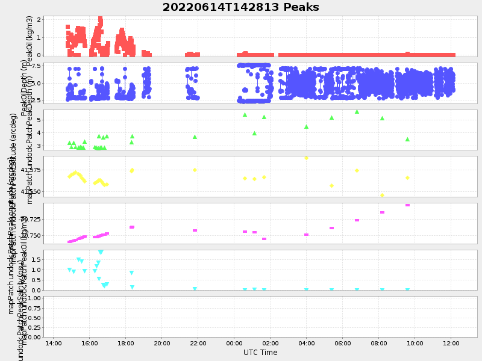Click the topmost magenta marker near 09:30
This screenshot has width=482, height=361.
pos(408,205)
